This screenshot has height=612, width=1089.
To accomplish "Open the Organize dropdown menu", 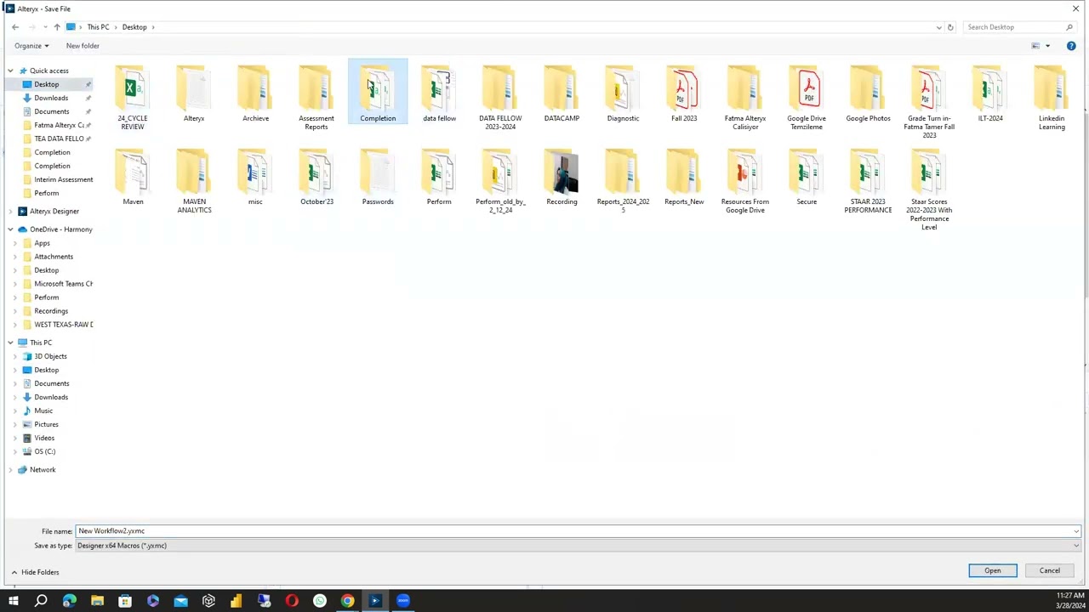I will 31,46.
